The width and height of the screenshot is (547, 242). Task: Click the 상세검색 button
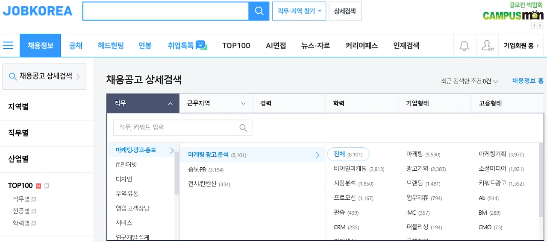pos(345,11)
